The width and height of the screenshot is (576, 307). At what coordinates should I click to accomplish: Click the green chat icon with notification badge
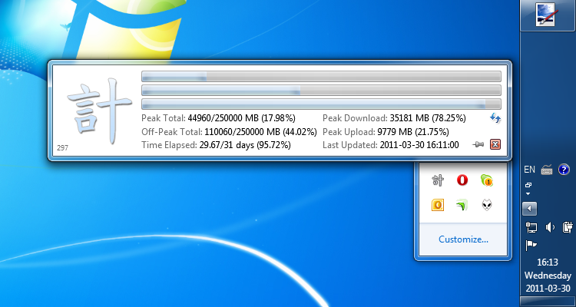486,180
